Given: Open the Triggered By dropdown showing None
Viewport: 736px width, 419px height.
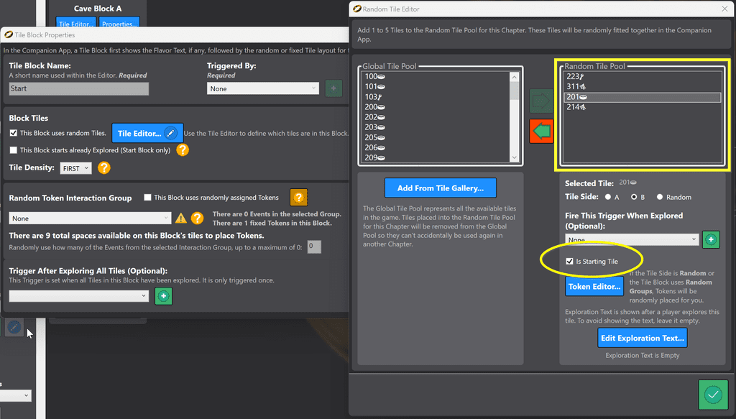Looking at the screenshot, I should [263, 88].
